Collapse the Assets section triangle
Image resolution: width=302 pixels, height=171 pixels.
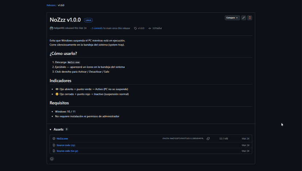pyautogui.click(x=50, y=130)
